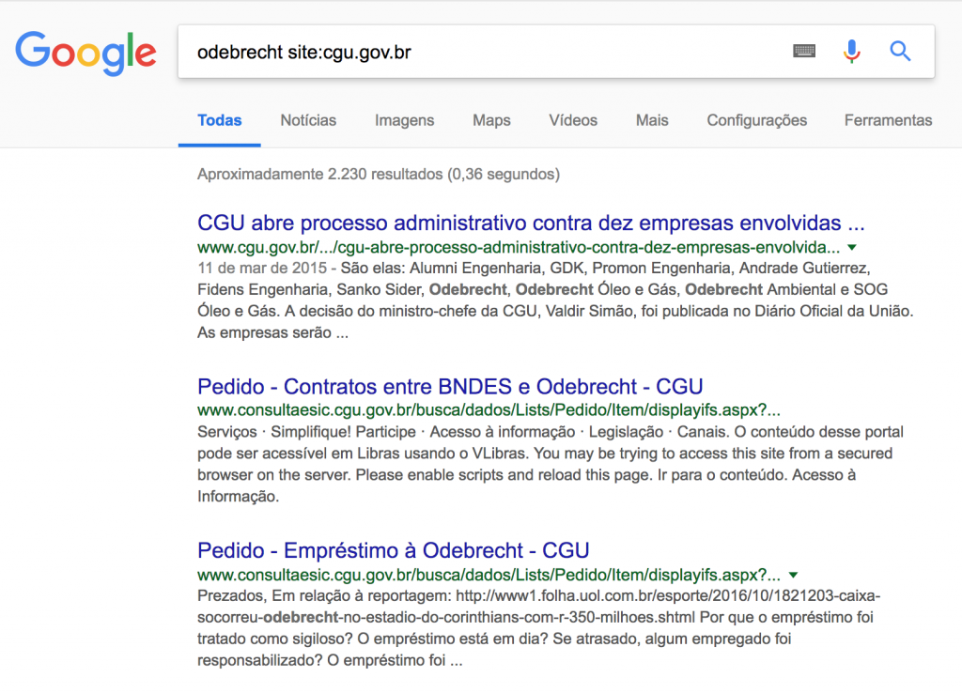Show the Ferramentas search tools

point(888,120)
